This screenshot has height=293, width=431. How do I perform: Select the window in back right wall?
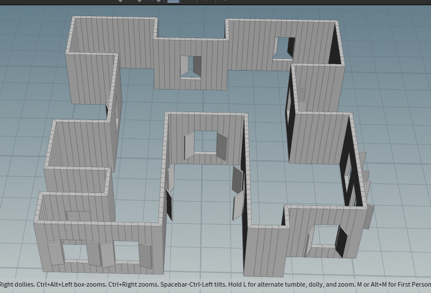tap(283, 48)
